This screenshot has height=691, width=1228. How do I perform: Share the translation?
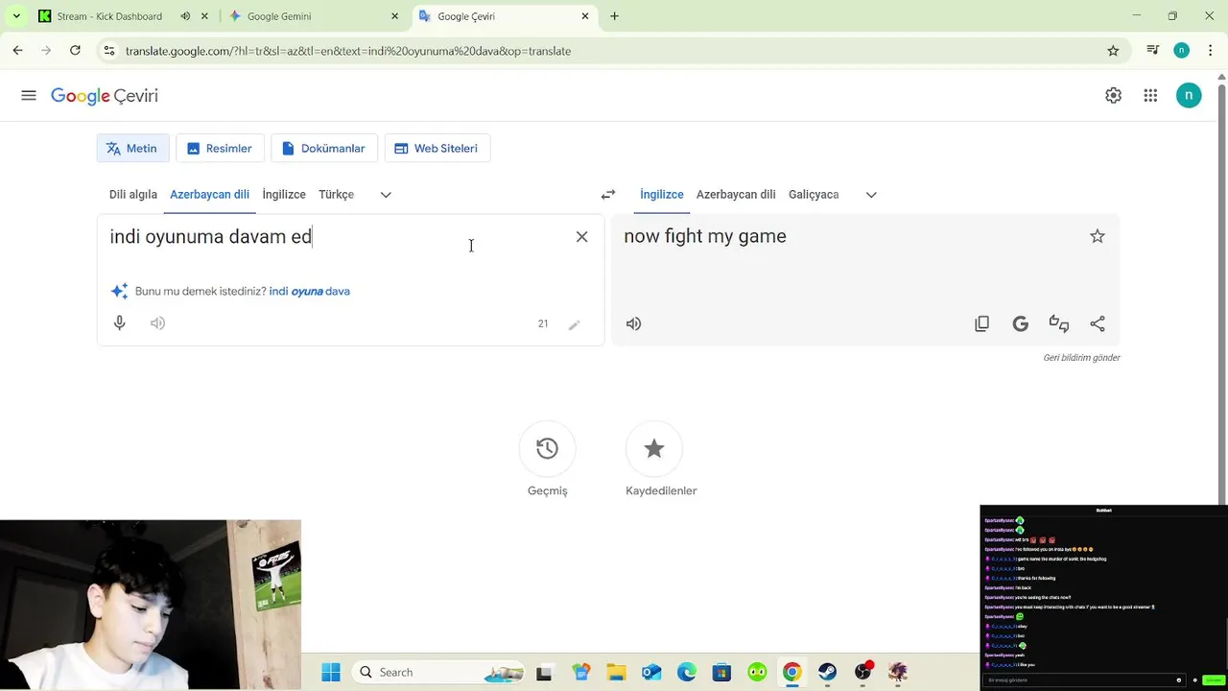point(1098,324)
